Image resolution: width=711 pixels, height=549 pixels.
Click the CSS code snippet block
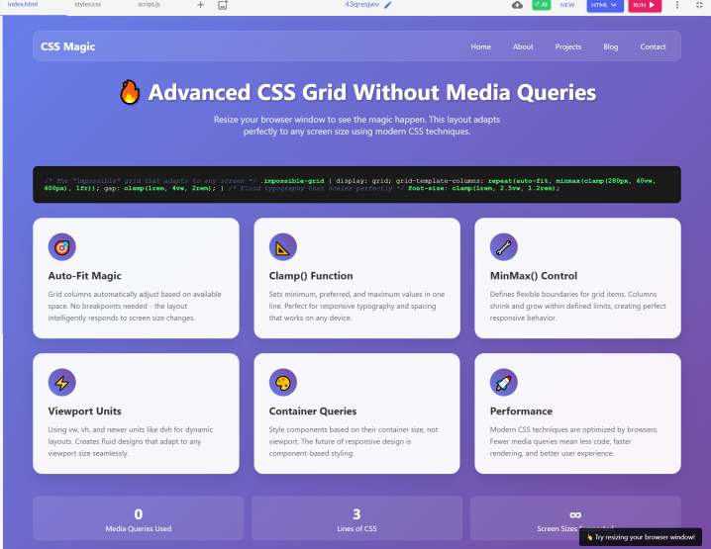tap(355, 185)
